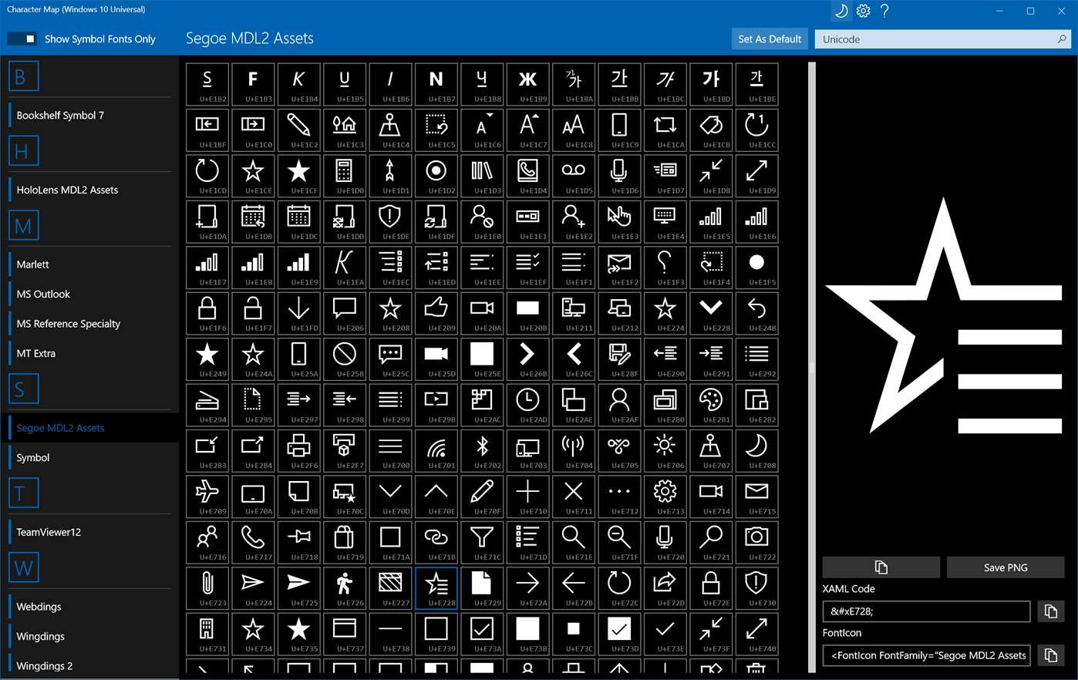Select the prohibited circle glyph U+E25B
Screen dimensions: 1078x680
(344, 359)
